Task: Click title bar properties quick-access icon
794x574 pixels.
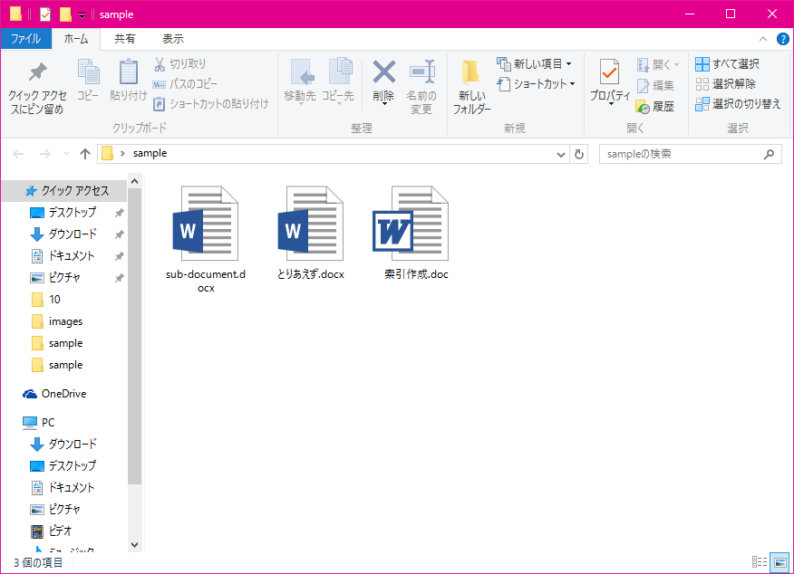Action: tap(45, 14)
